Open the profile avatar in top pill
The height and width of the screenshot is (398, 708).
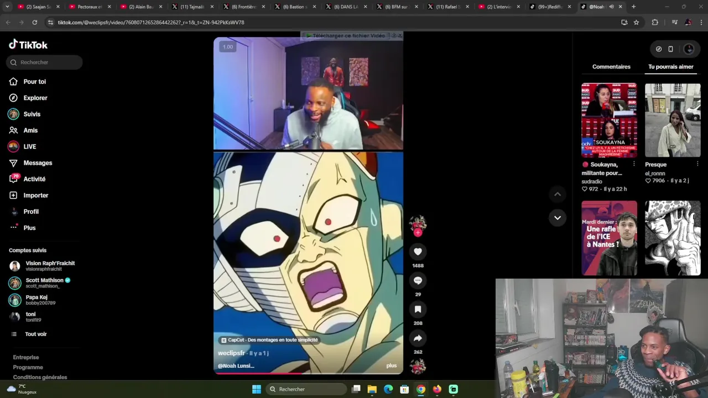pyautogui.click(x=689, y=49)
